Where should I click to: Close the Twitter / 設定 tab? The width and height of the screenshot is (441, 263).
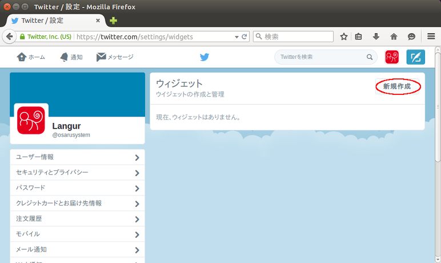click(x=98, y=21)
